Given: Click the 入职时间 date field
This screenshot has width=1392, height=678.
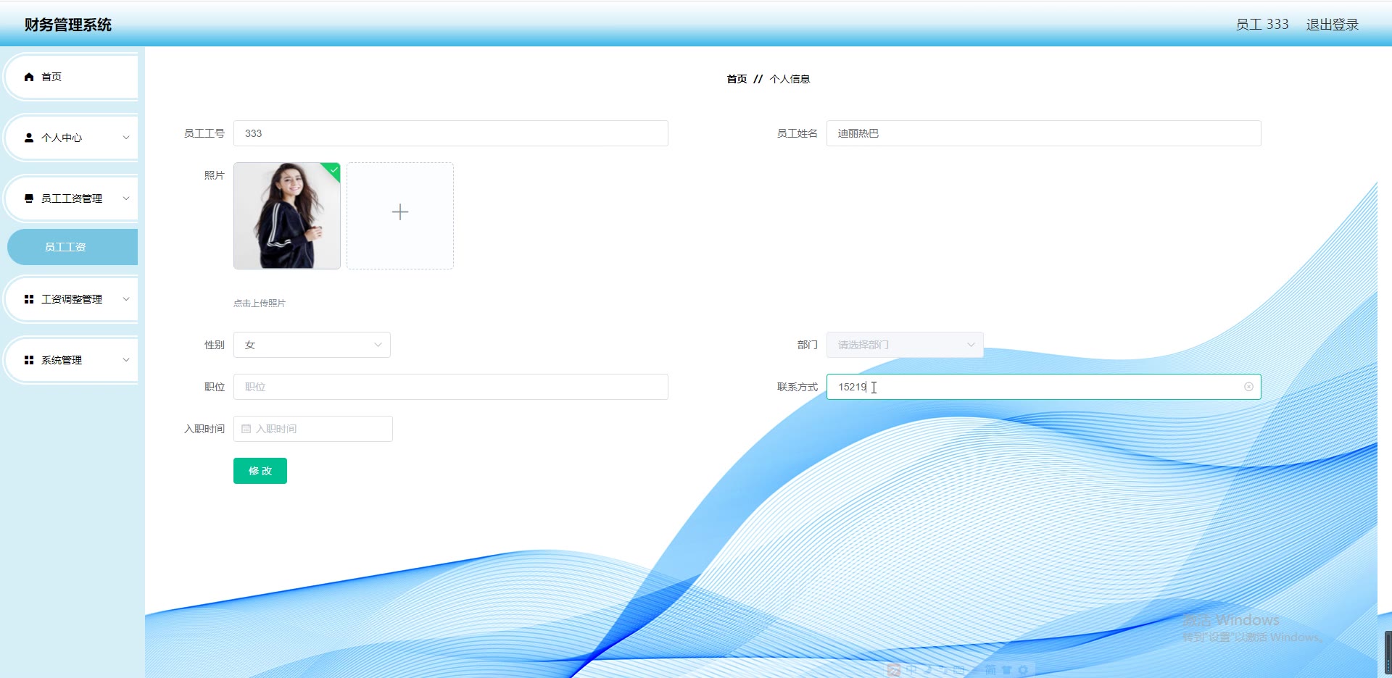Looking at the screenshot, I should (313, 429).
